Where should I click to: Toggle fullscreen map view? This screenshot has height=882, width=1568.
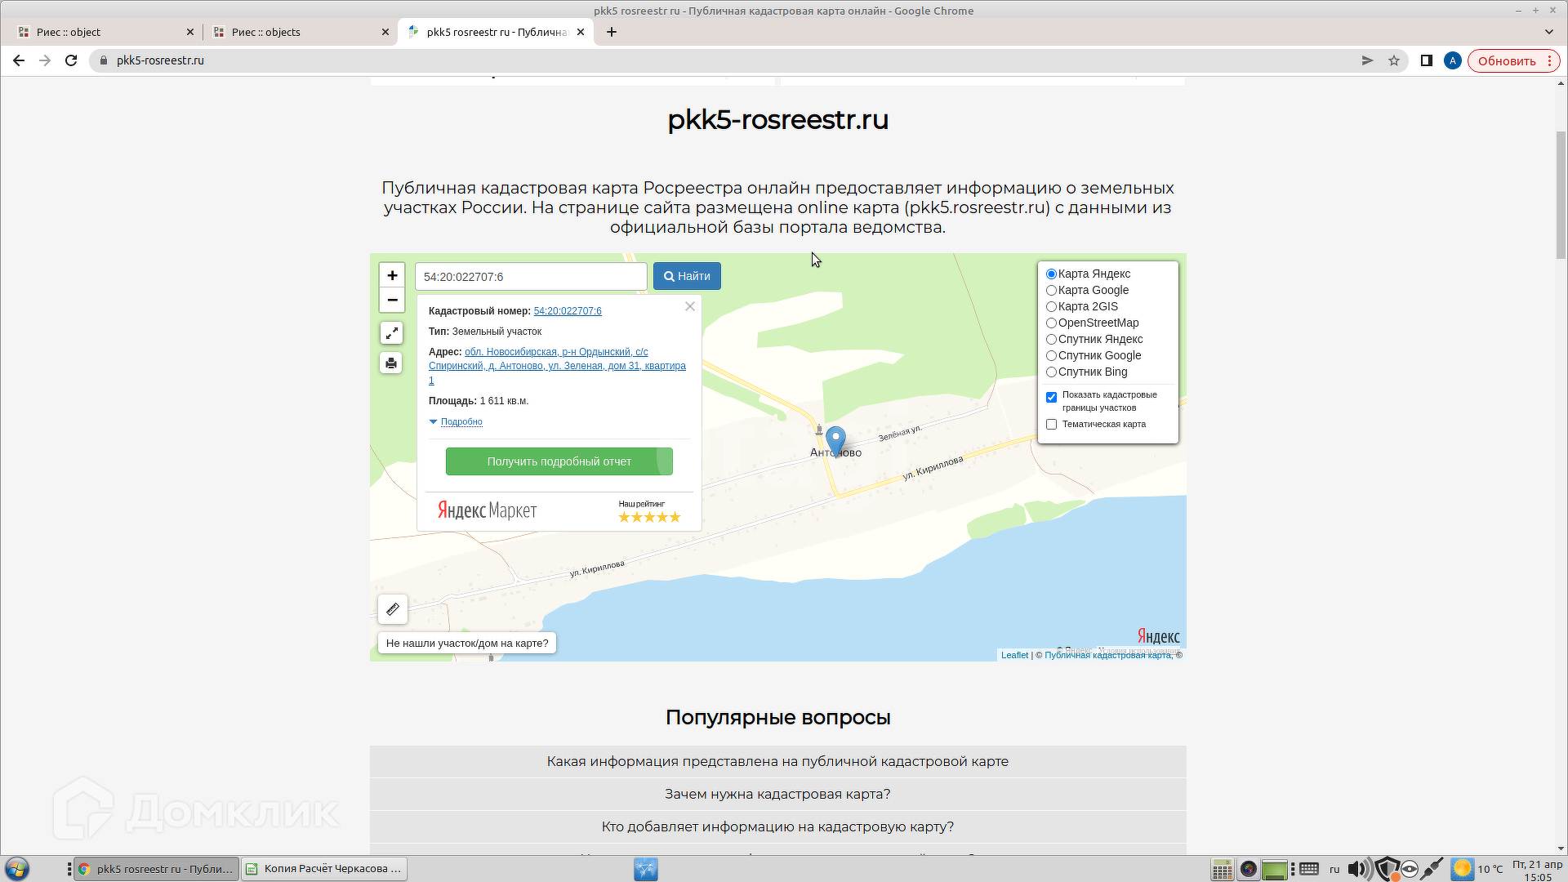tap(392, 333)
